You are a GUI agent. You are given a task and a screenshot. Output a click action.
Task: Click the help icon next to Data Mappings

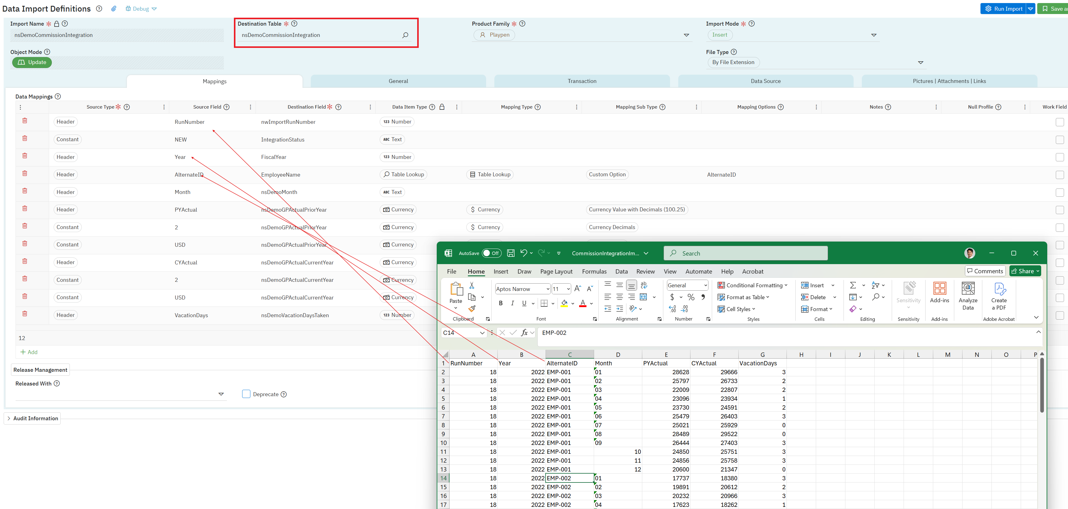[58, 97]
